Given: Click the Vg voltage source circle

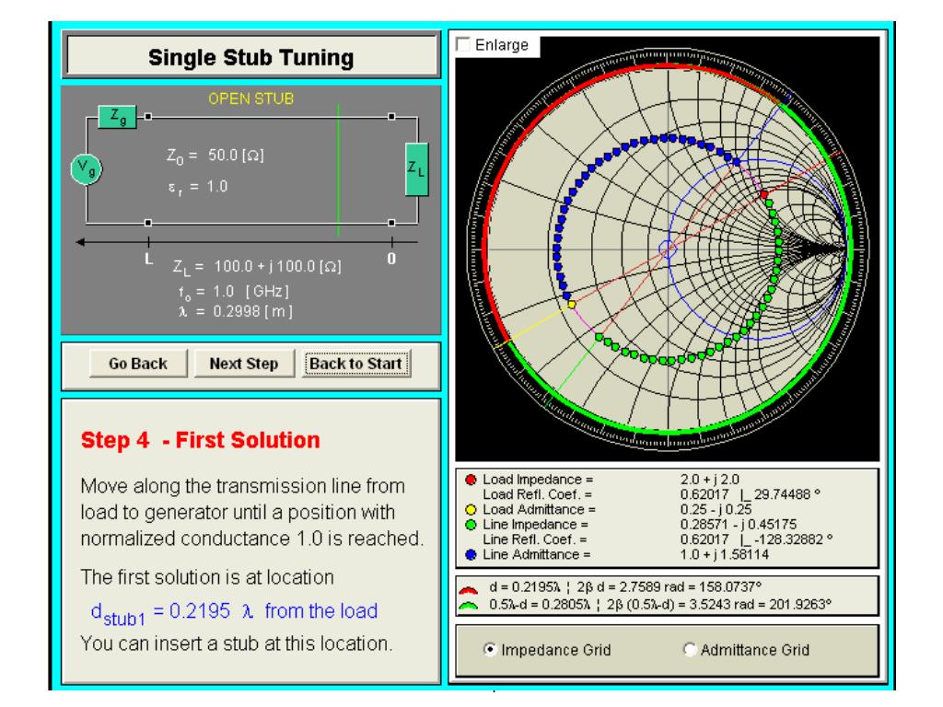Looking at the screenshot, I should coord(86,169).
